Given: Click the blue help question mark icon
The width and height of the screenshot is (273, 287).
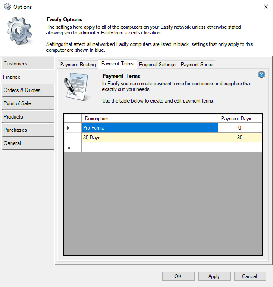Looking at the screenshot, I should tap(261, 74).
